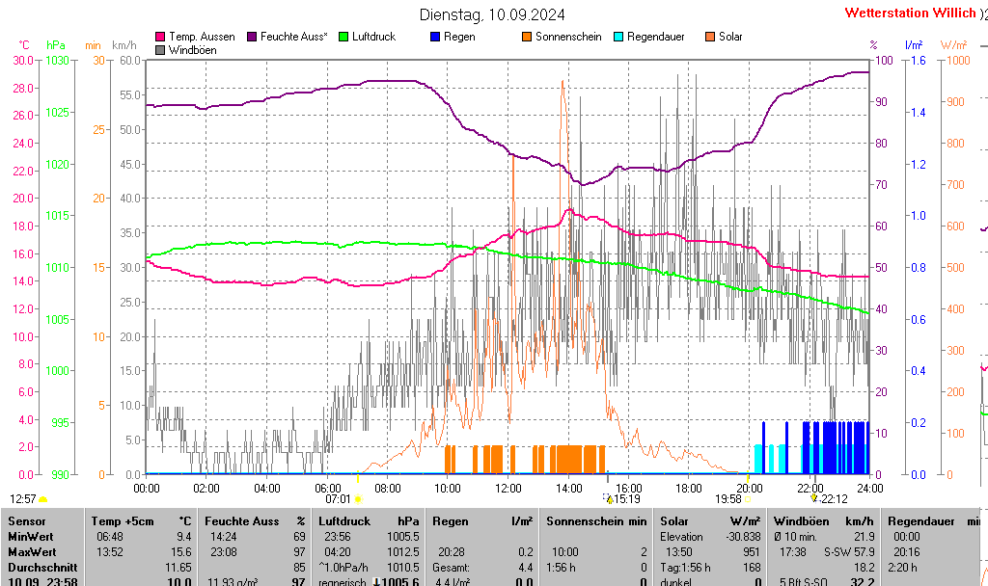Click the orange 'W/m²' axis unit label

click(953, 45)
